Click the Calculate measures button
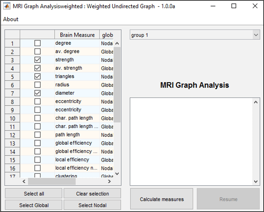 (161, 199)
